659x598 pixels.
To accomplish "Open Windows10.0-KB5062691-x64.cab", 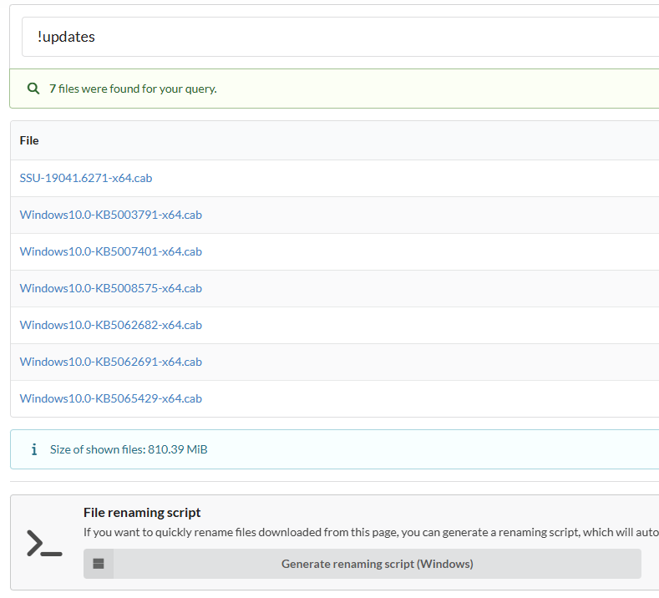I will pyautogui.click(x=111, y=362).
